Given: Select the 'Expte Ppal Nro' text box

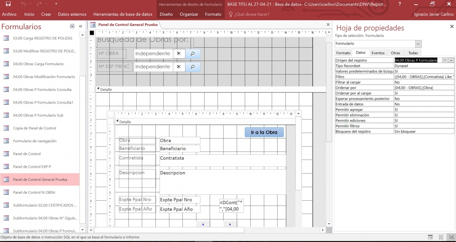Looking at the screenshot, I should click(180, 200).
